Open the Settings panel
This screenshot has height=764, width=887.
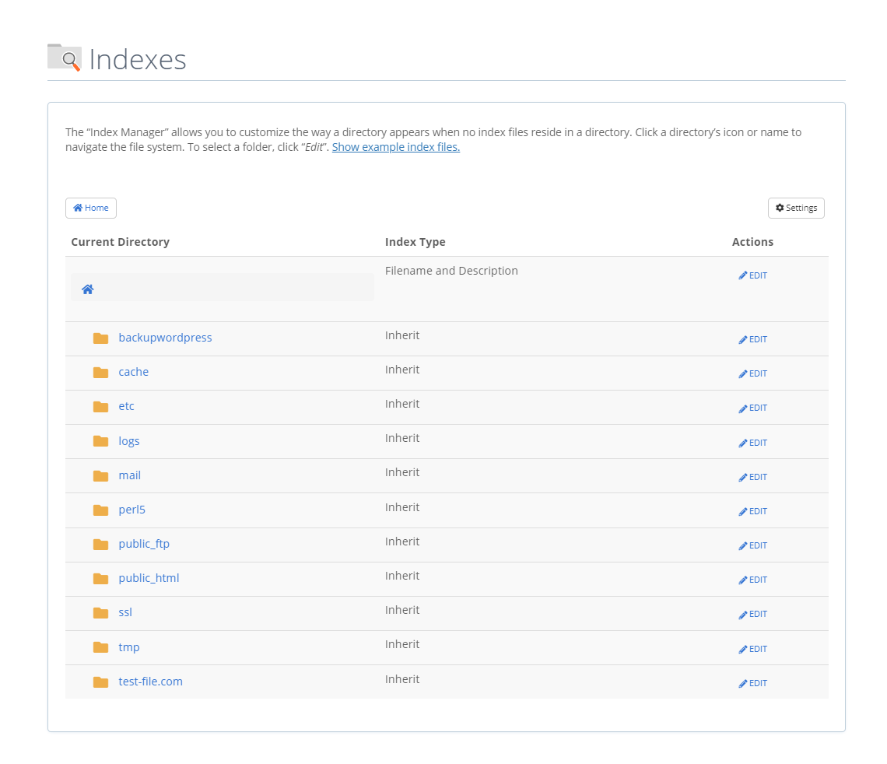(x=796, y=208)
